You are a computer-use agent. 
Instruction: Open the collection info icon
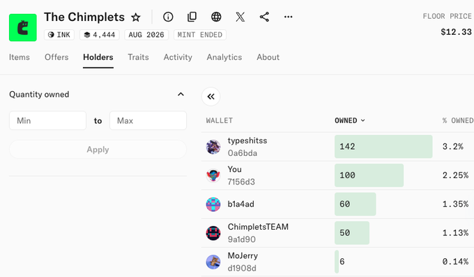point(168,17)
